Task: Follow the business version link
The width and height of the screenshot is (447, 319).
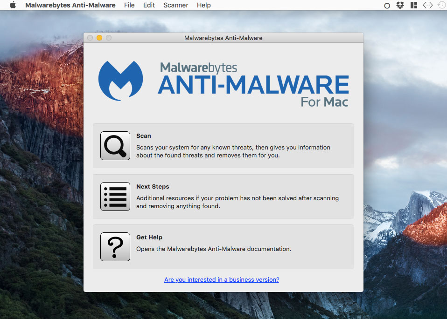Action: click(x=222, y=279)
